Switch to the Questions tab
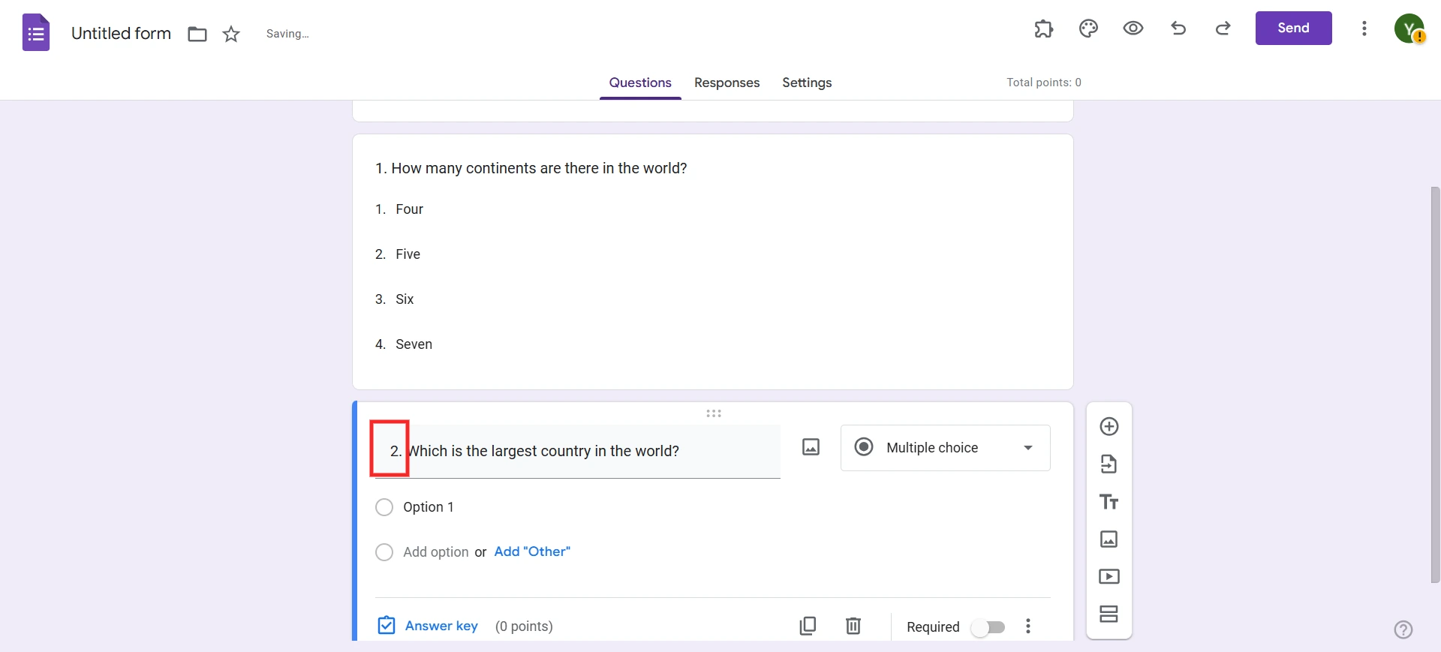The width and height of the screenshot is (1441, 652). [640, 83]
